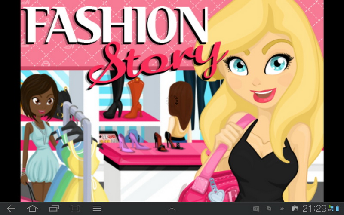Image resolution: width=344 pixels, height=215 pixels.
Task: Tap the Android back arrow
Action: coord(11,209)
